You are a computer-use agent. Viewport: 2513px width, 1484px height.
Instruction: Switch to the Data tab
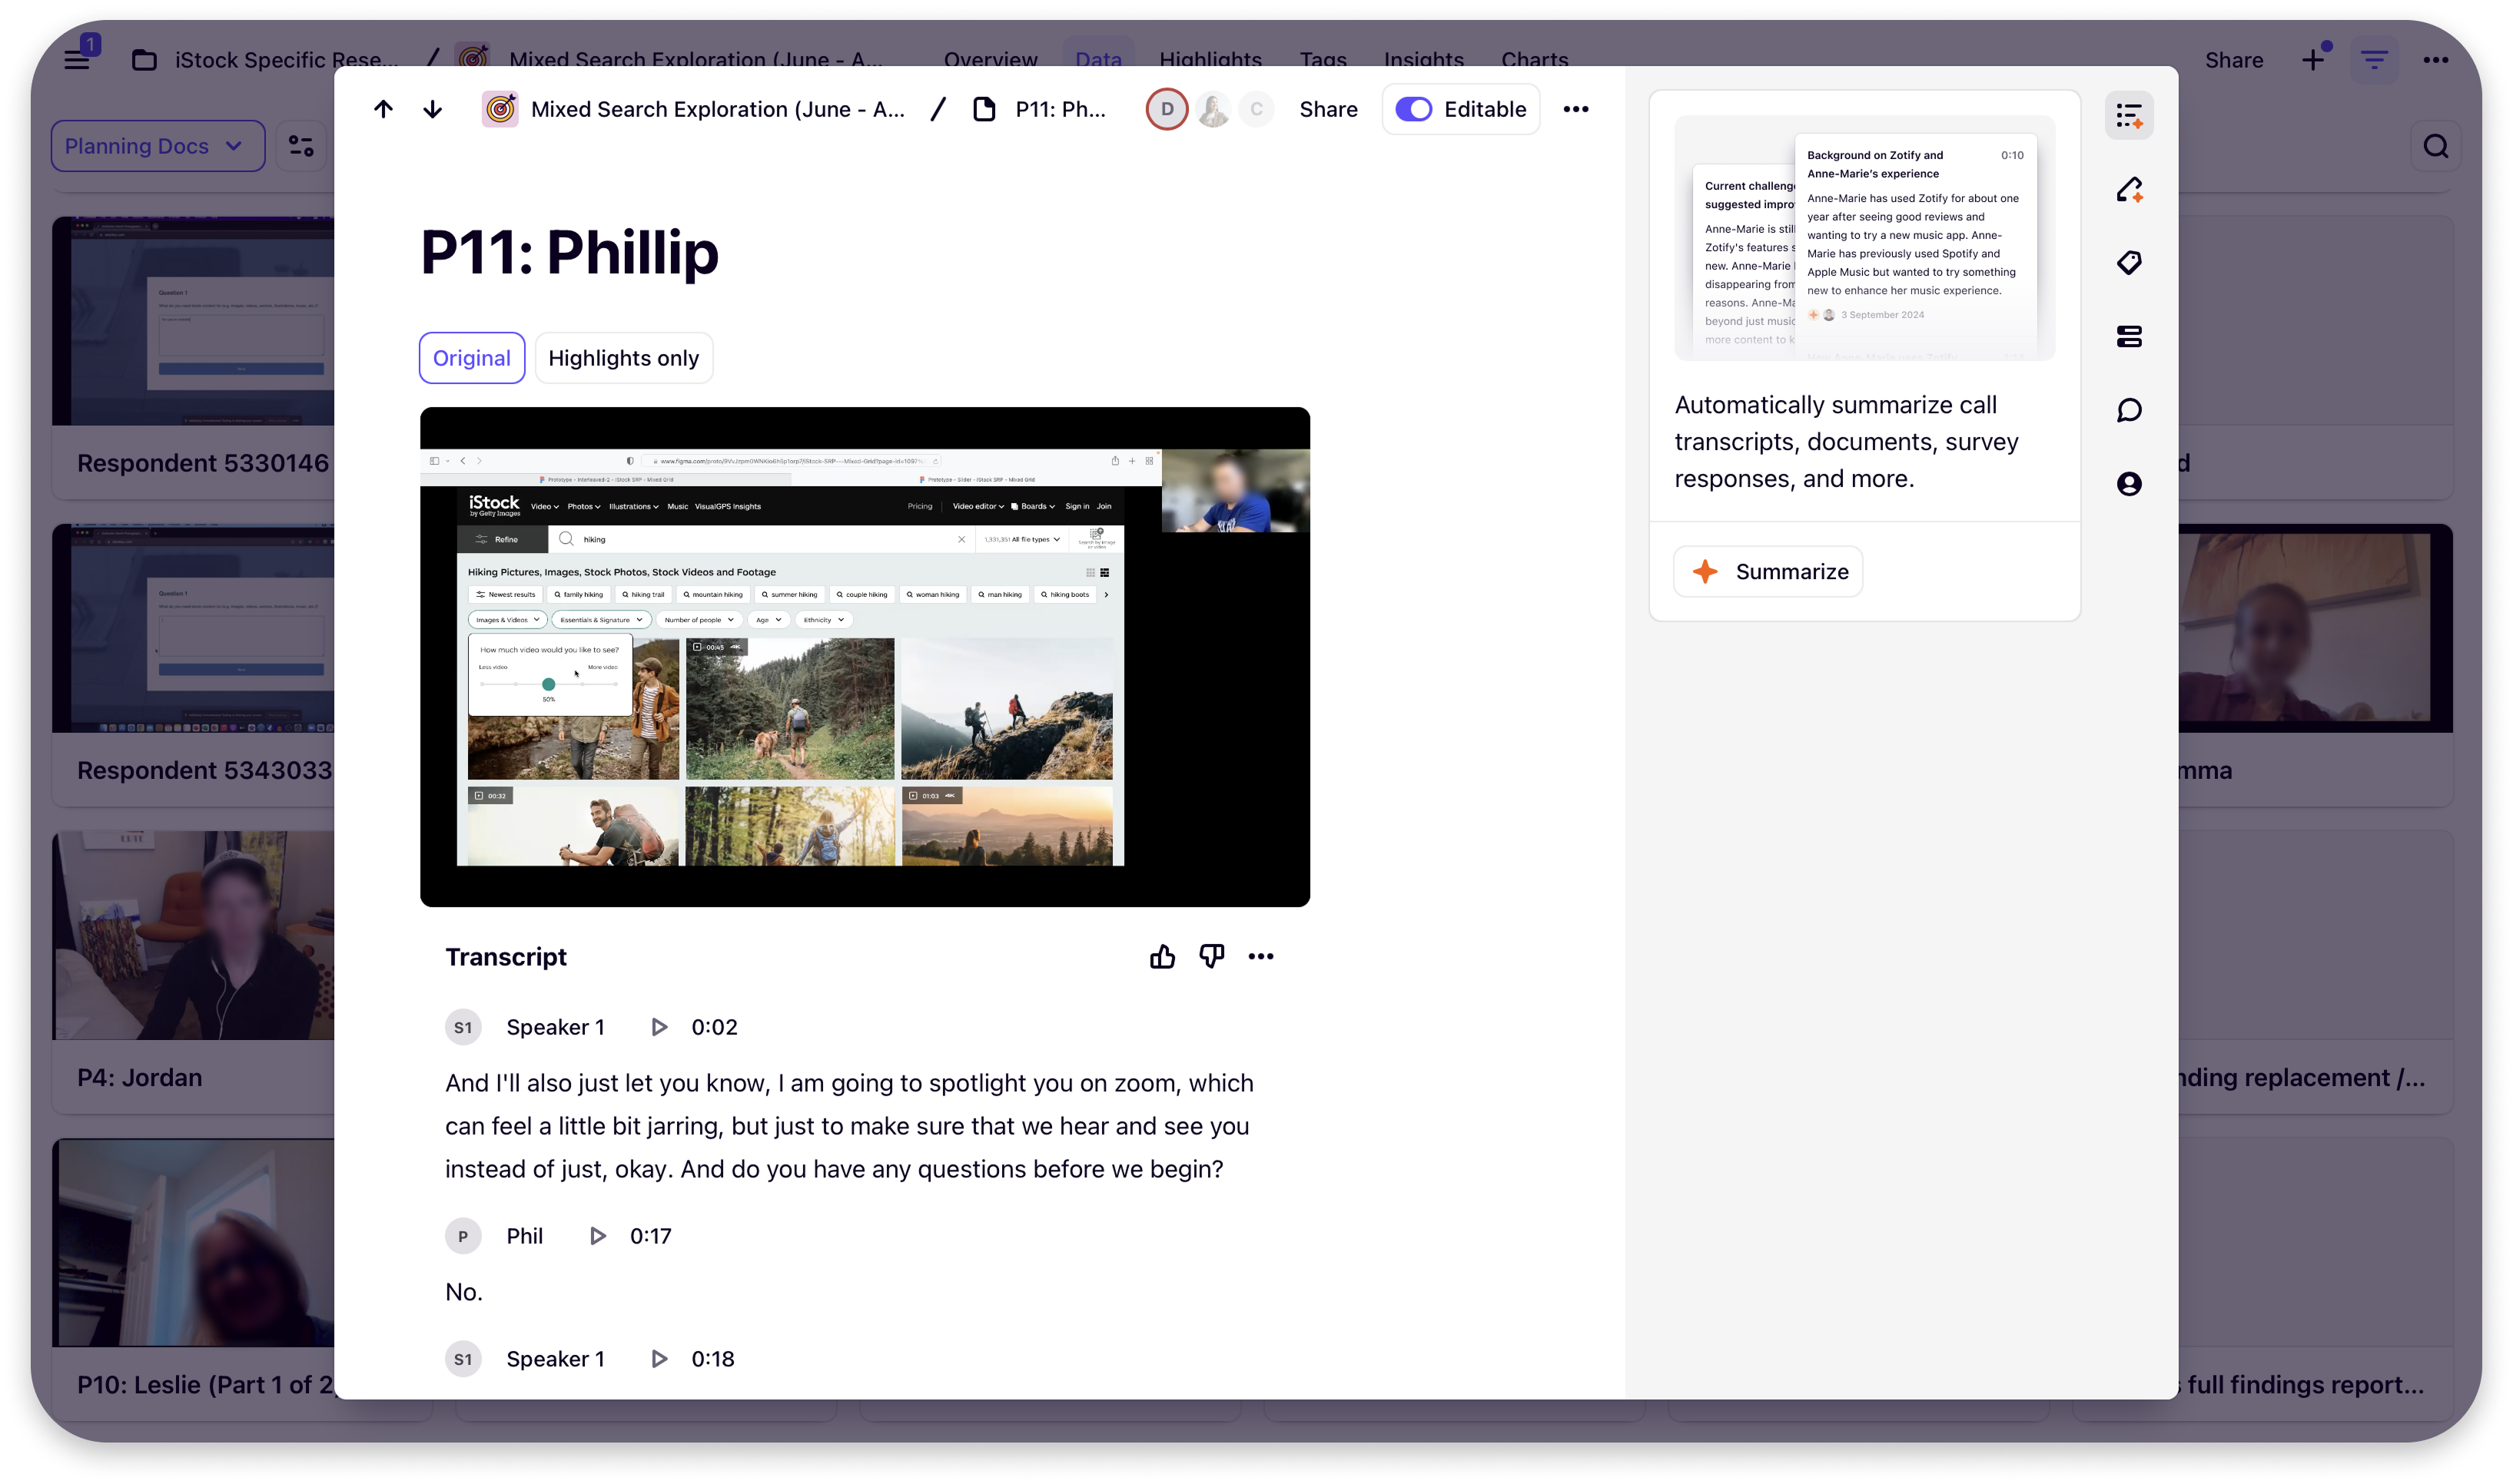coord(1097,59)
